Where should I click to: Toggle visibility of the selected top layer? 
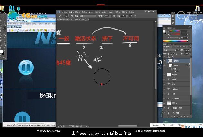coord(164,61)
